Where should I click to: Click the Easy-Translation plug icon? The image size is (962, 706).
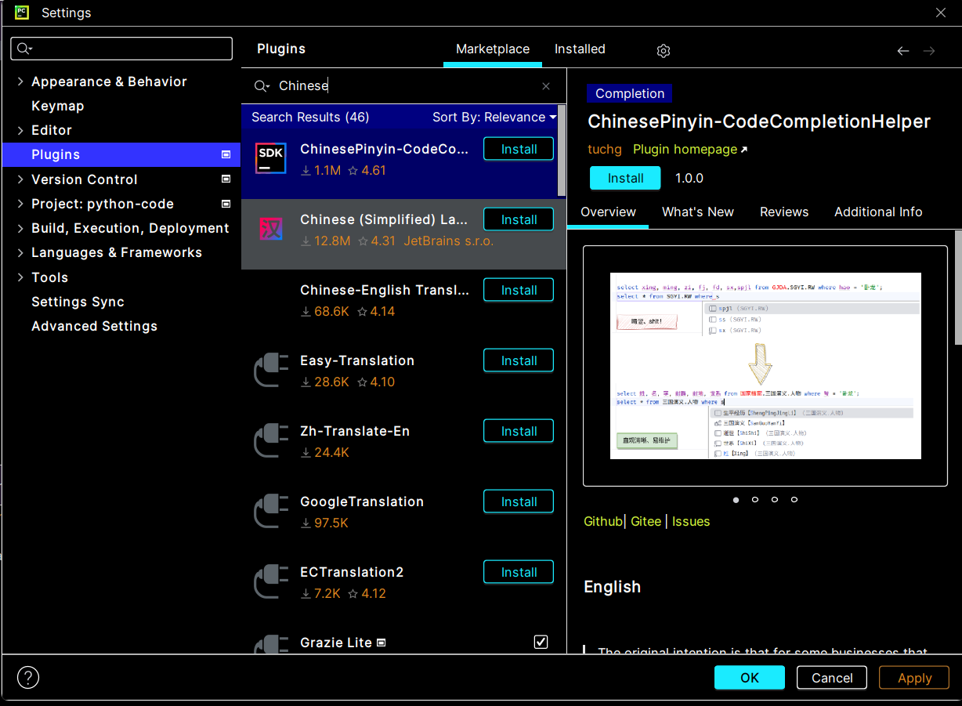[x=271, y=370]
